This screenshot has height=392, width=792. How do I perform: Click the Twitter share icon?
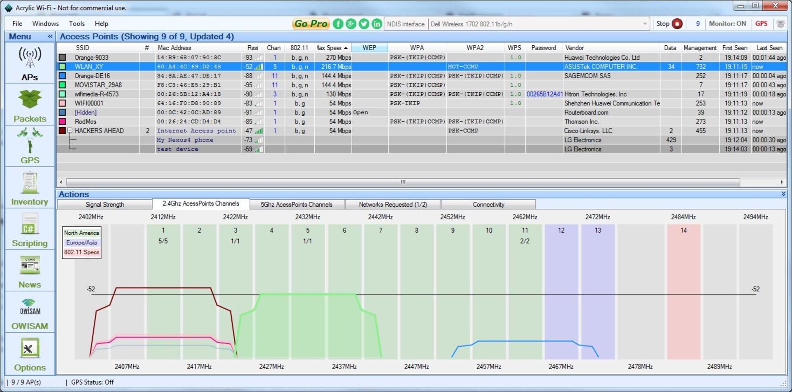tap(364, 24)
